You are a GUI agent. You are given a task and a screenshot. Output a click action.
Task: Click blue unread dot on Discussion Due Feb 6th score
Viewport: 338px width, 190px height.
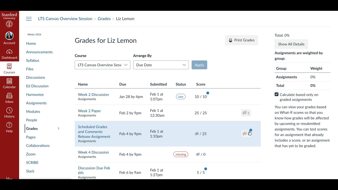point(206,169)
